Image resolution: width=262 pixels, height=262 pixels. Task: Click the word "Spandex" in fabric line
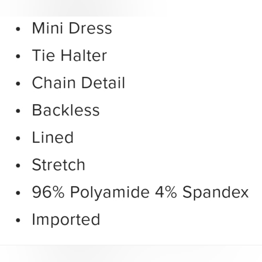[215, 192]
